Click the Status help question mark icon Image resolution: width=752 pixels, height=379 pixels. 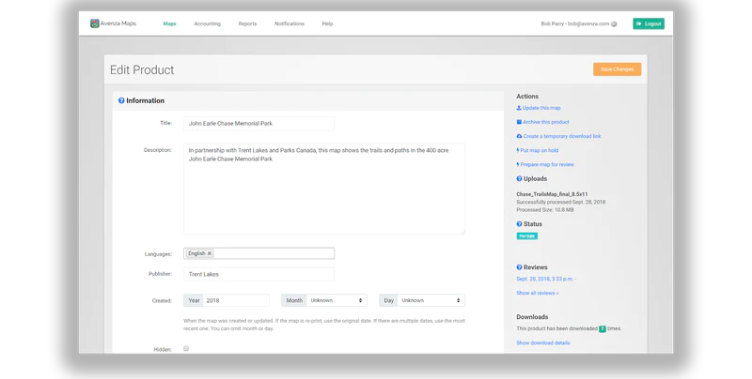pyautogui.click(x=520, y=223)
